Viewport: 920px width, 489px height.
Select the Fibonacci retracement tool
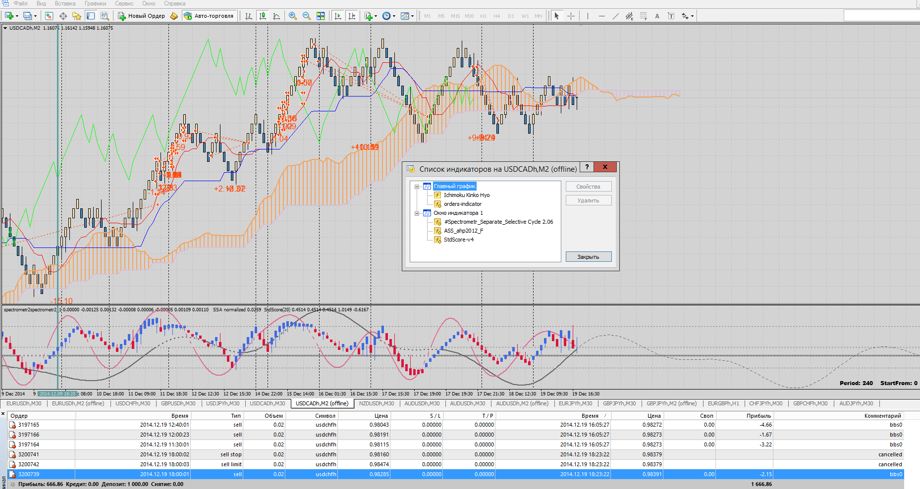pyautogui.click(x=643, y=16)
